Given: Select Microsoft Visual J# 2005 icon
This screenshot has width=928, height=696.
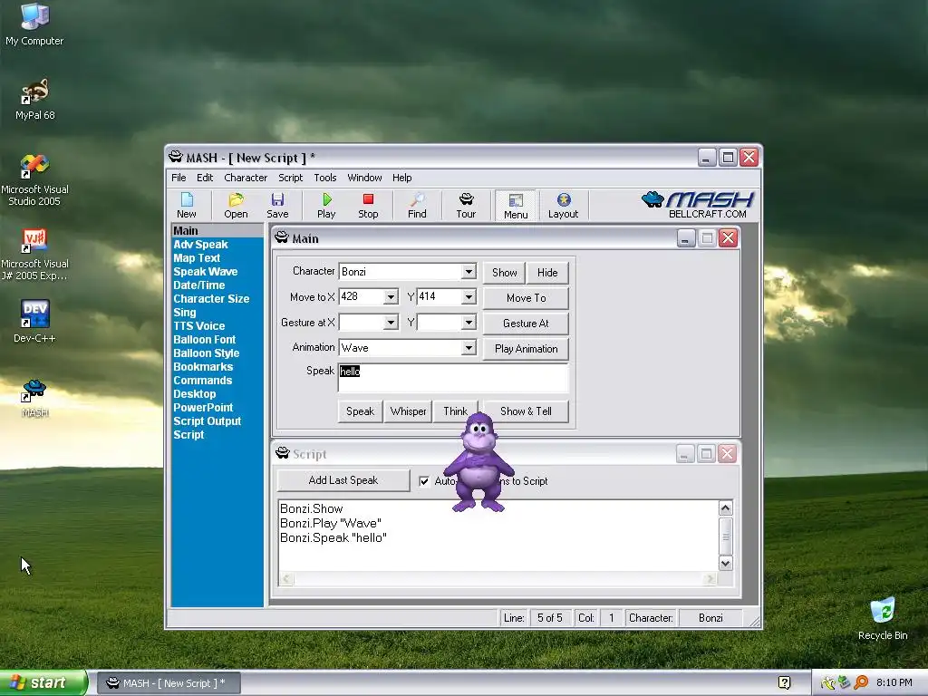Looking at the screenshot, I should pyautogui.click(x=34, y=255).
